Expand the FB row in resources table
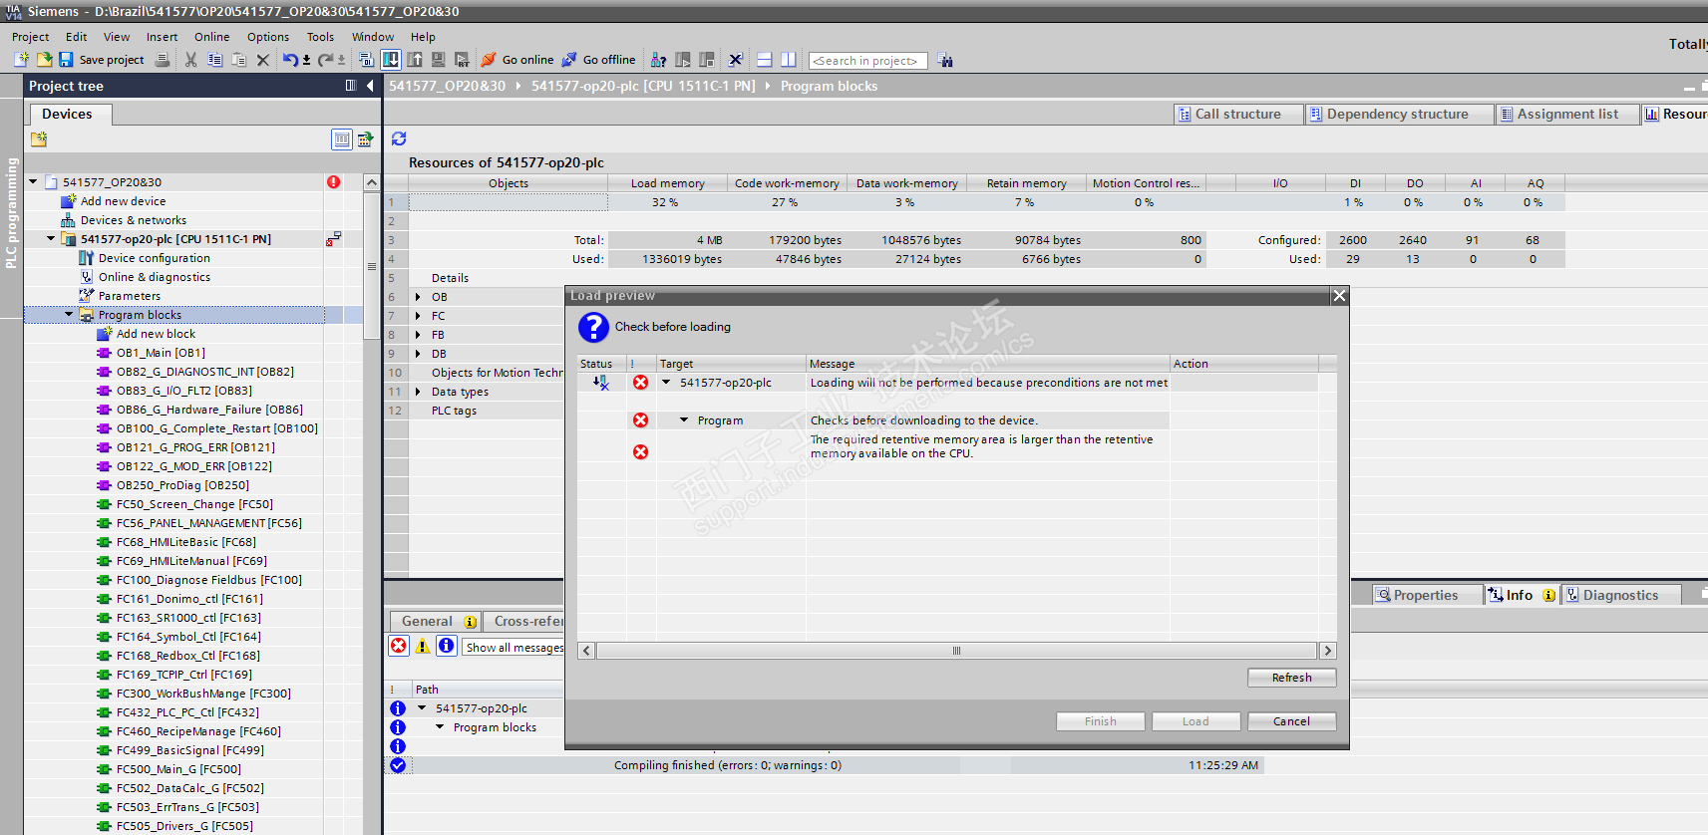Image resolution: width=1708 pixels, height=835 pixels. pos(418,335)
